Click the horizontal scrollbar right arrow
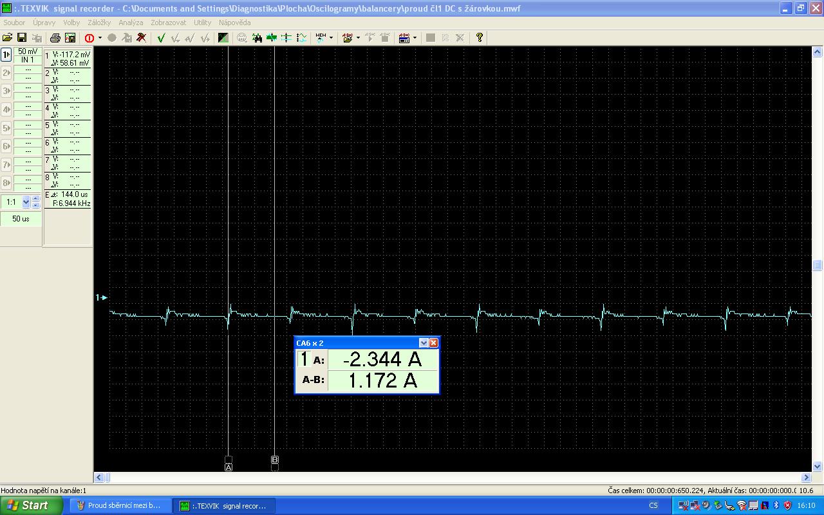The width and height of the screenshot is (824, 515). point(806,478)
